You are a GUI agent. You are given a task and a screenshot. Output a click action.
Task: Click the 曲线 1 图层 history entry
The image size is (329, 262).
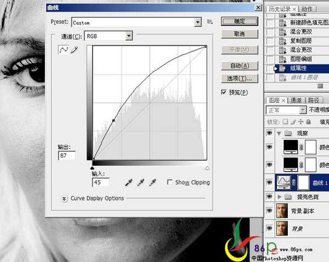coord(302,77)
